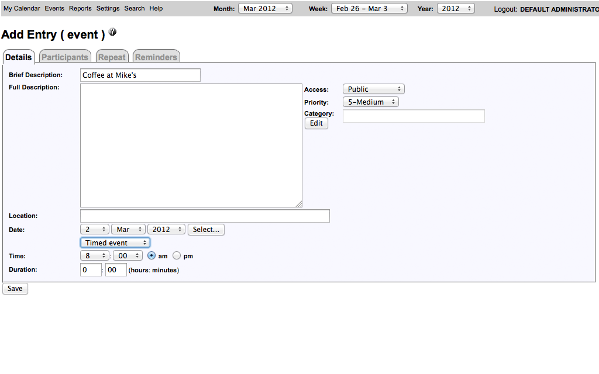Click the Edit category button

(316, 123)
